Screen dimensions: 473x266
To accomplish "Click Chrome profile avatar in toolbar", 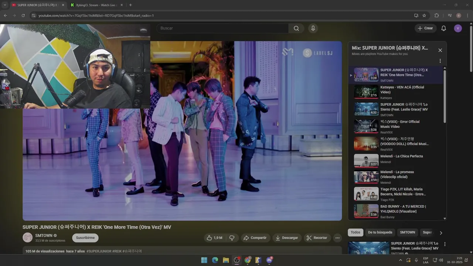I will [x=459, y=16].
